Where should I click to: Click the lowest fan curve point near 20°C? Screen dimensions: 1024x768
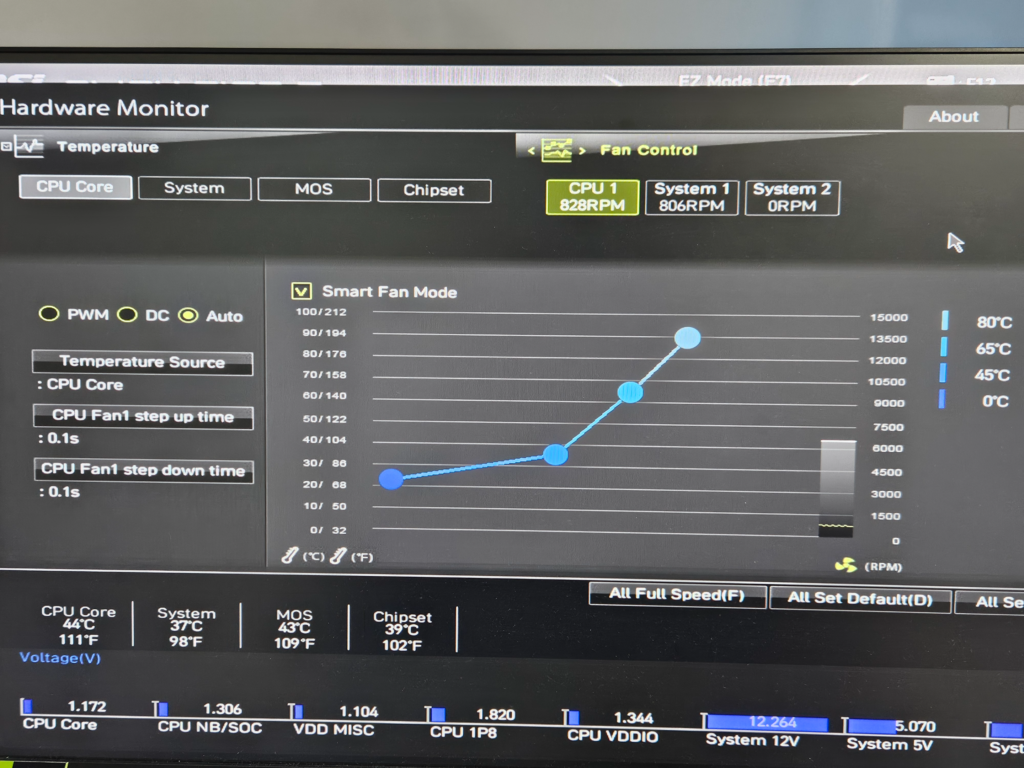coord(391,479)
